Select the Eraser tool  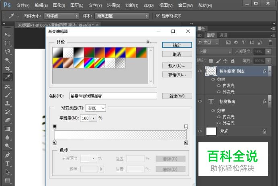coord(7,120)
